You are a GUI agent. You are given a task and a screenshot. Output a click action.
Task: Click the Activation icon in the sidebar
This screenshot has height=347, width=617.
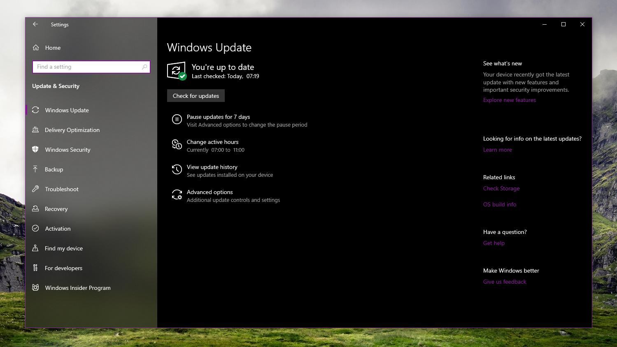coord(36,229)
